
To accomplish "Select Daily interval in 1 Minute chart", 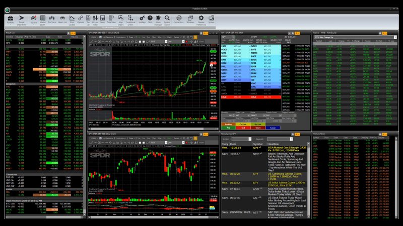I will coord(169,37).
